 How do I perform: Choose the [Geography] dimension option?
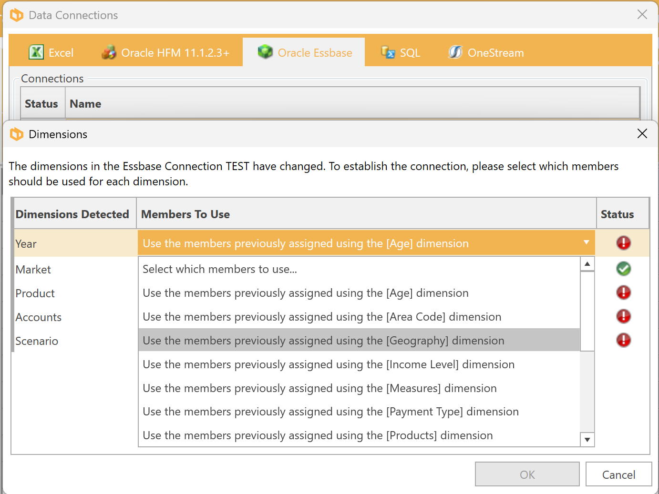click(359, 340)
